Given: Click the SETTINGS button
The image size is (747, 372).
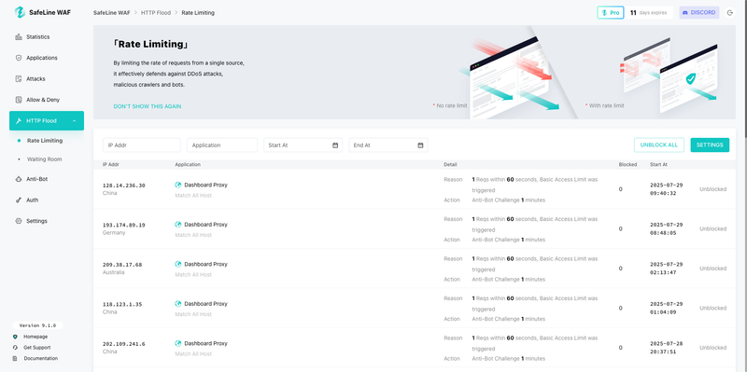Looking at the screenshot, I should (x=710, y=145).
